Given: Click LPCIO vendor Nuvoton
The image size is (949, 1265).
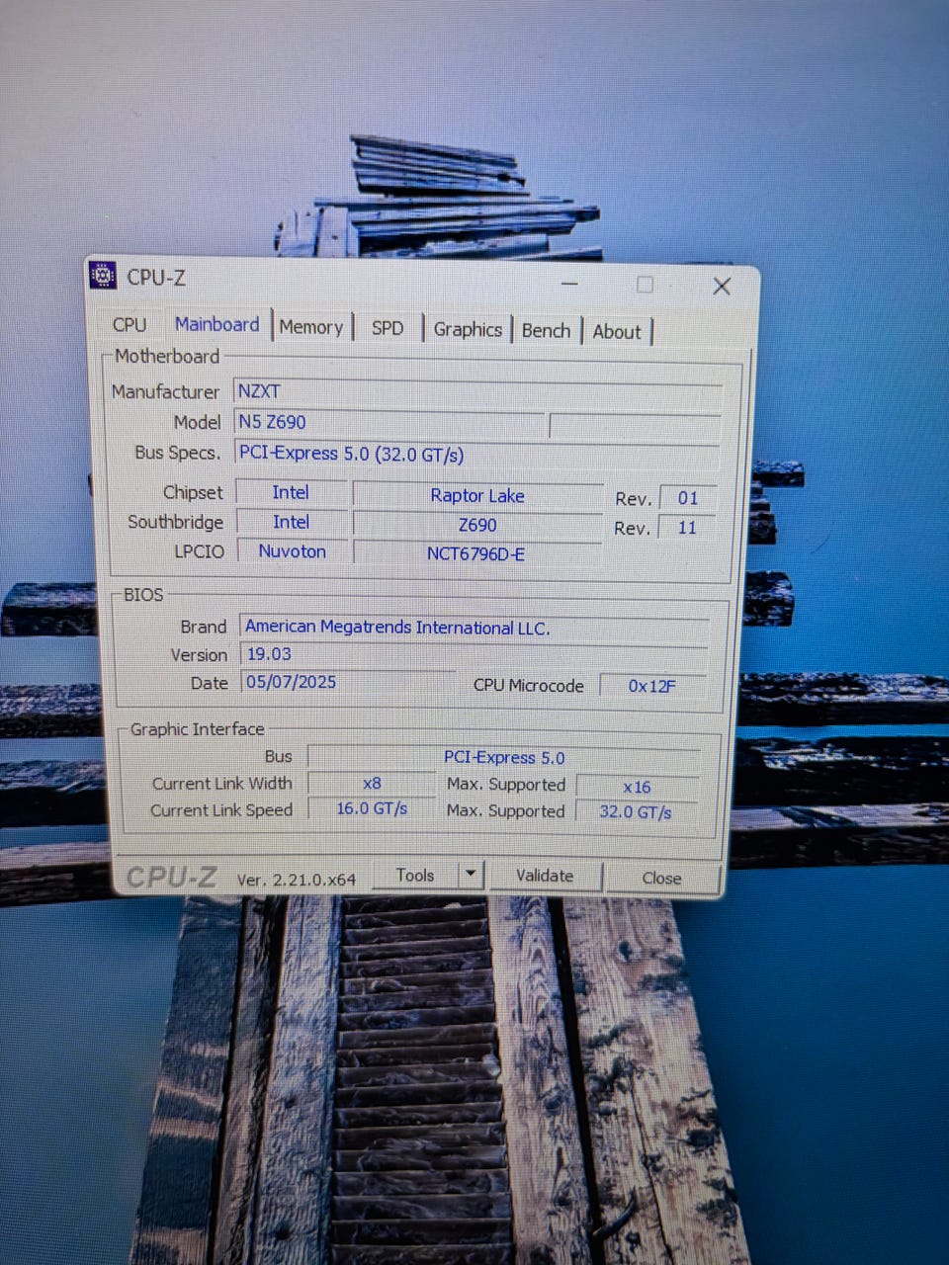Looking at the screenshot, I should pos(292,551).
